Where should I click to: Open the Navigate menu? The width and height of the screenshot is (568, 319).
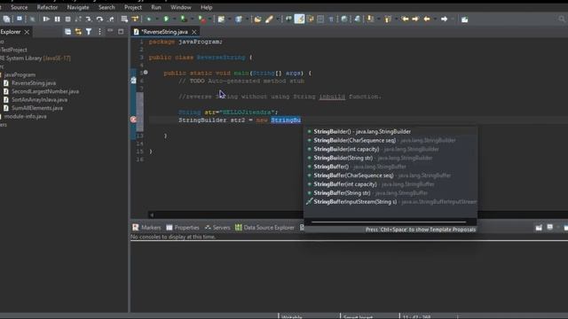(x=78, y=7)
